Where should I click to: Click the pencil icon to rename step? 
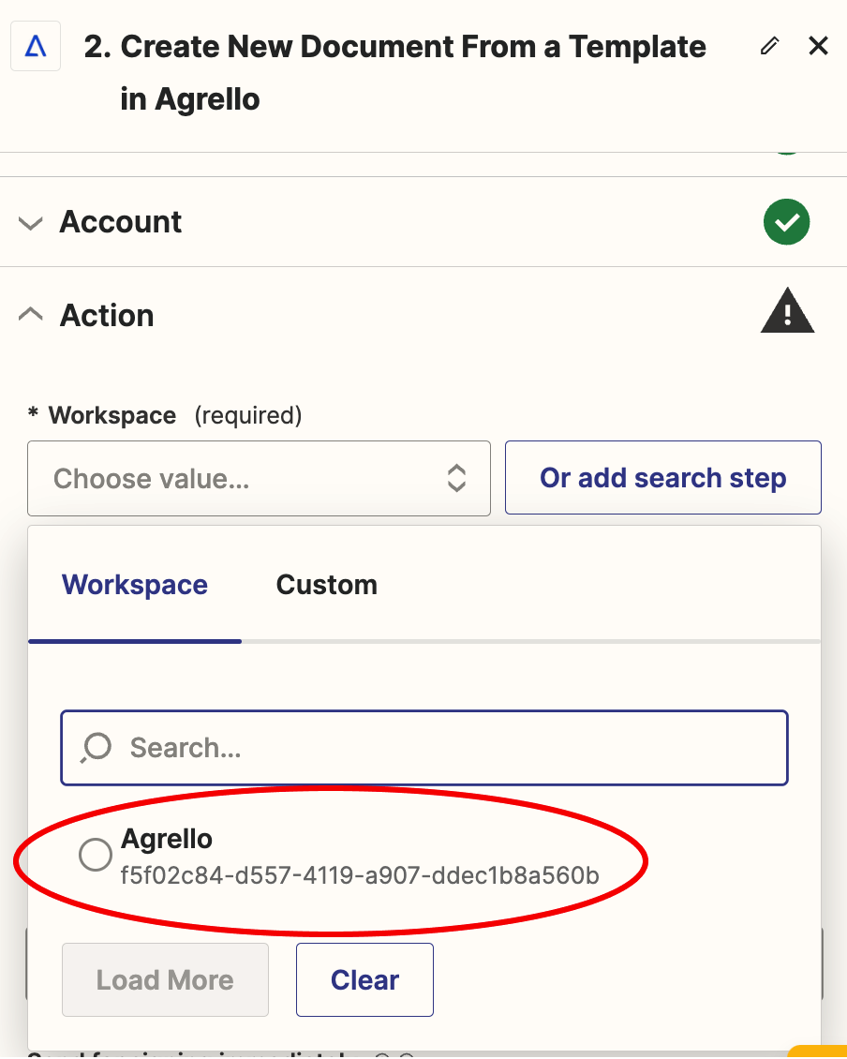click(x=769, y=46)
